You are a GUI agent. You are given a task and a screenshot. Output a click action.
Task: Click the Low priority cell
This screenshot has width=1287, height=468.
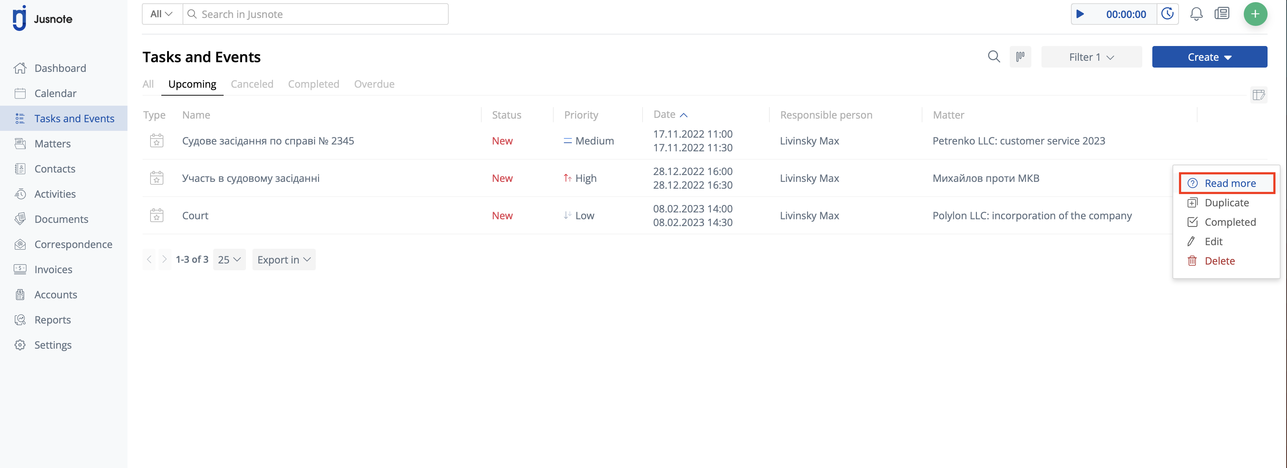tap(579, 216)
